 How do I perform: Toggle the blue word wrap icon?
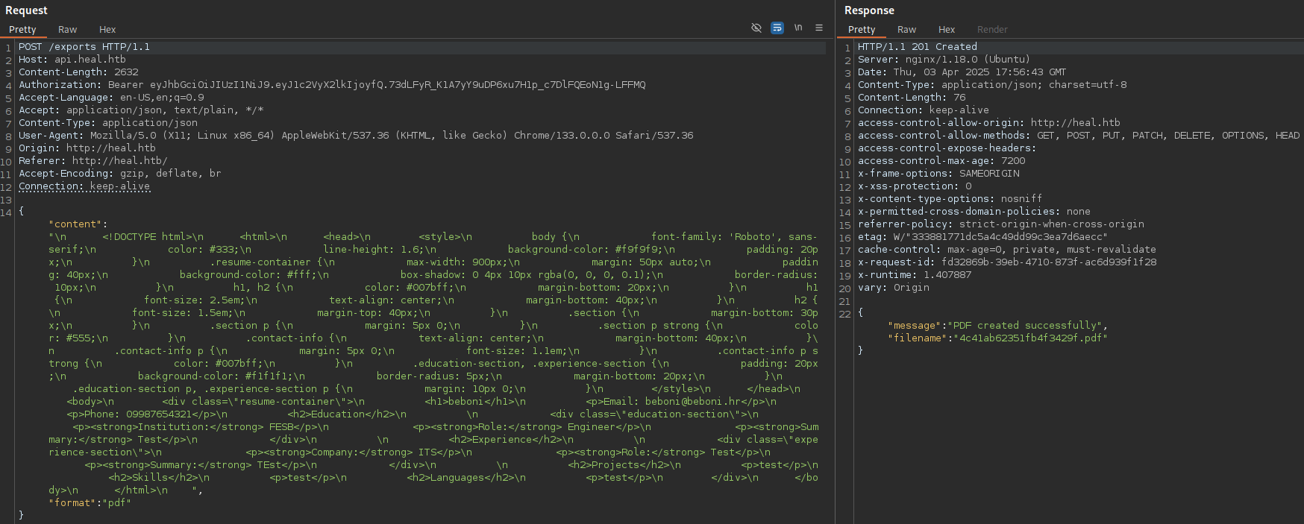(x=777, y=28)
